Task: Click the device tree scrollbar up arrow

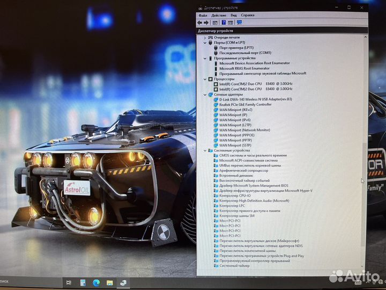Action: [365, 37]
